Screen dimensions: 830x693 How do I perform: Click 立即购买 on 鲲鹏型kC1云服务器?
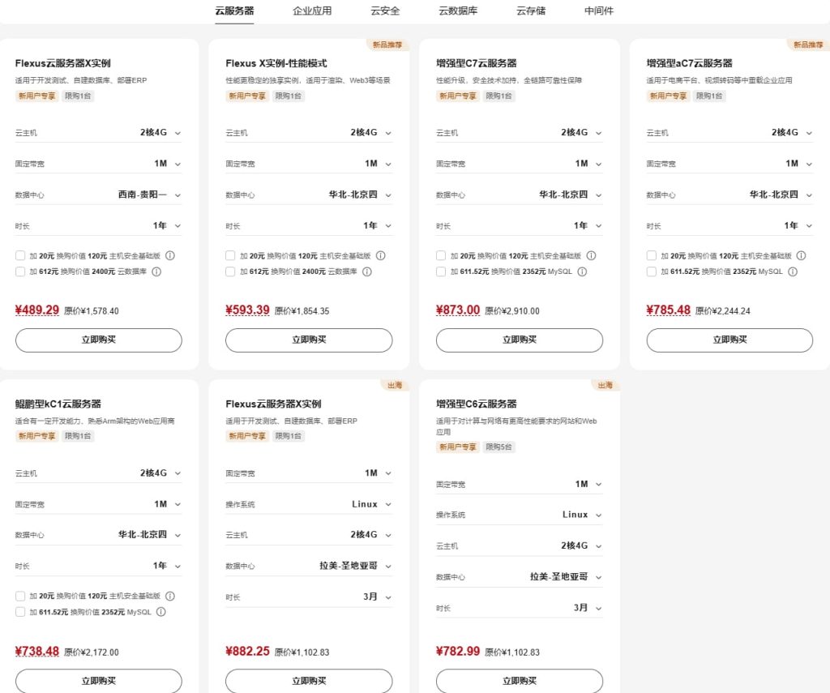98,681
